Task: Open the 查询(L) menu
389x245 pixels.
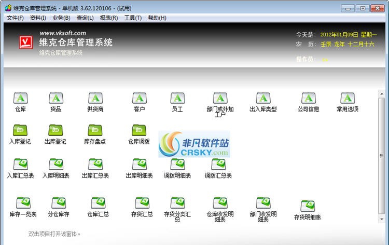Action: pos(85,18)
